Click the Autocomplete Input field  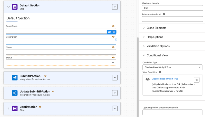click(172, 19)
